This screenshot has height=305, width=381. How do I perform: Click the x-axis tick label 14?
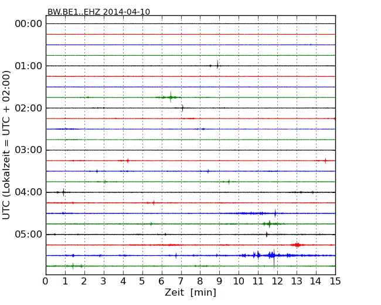tap(316, 281)
